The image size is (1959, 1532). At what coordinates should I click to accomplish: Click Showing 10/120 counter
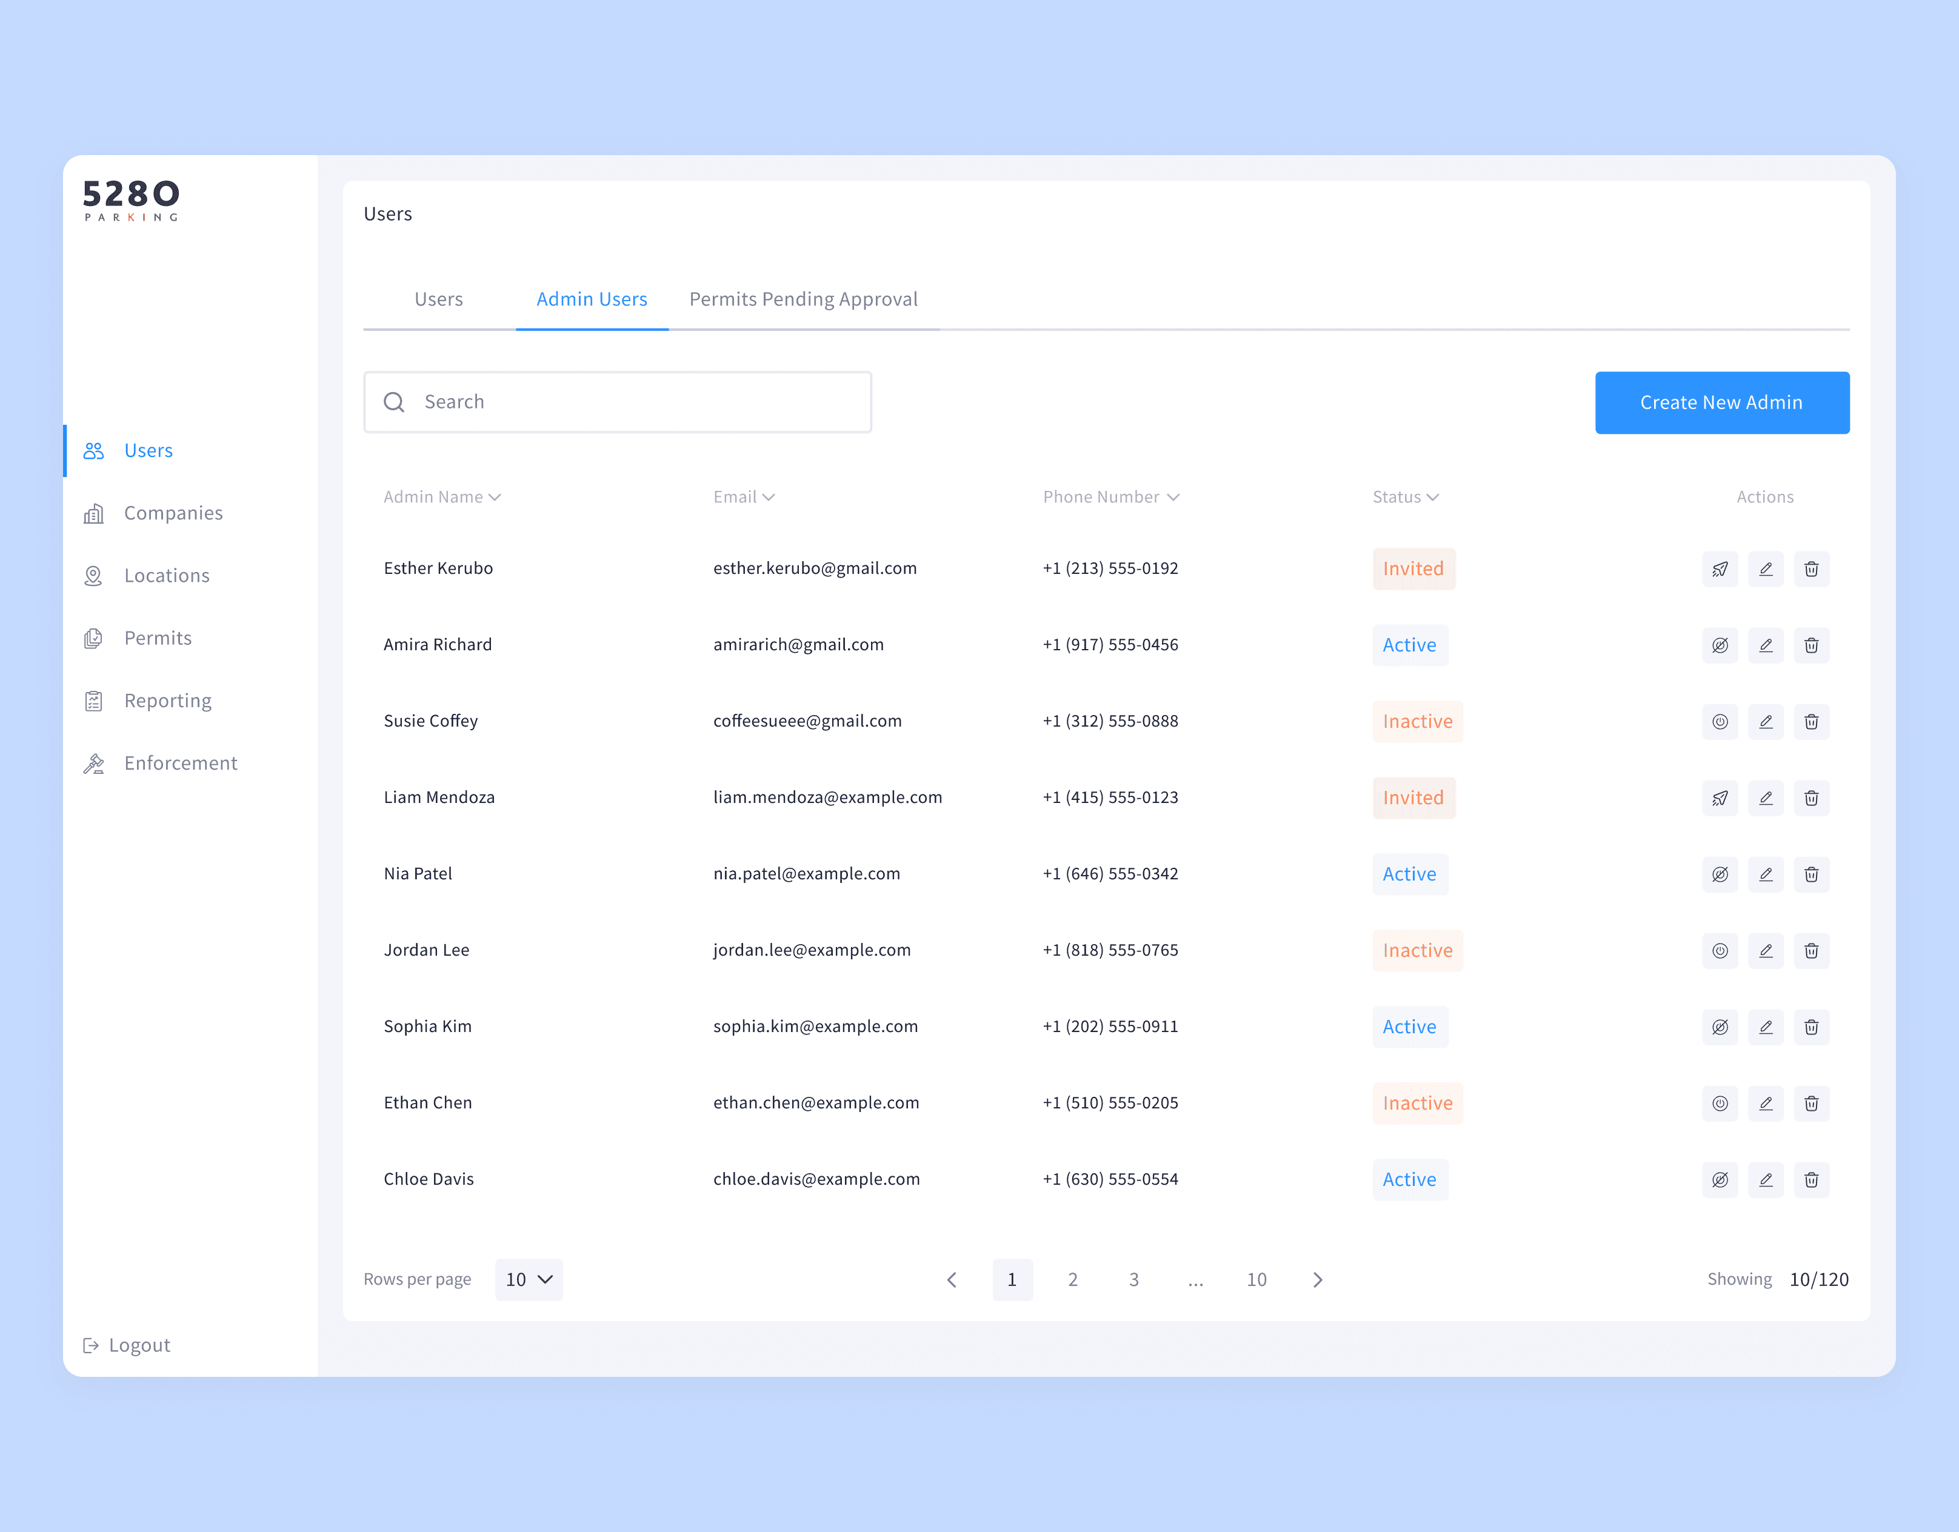click(x=1778, y=1279)
